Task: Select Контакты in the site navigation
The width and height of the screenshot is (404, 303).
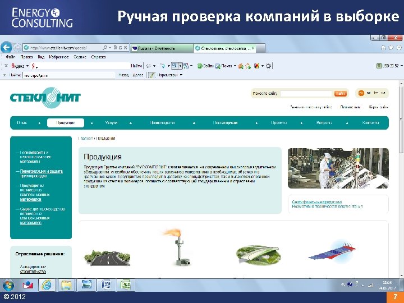Action: (370, 123)
